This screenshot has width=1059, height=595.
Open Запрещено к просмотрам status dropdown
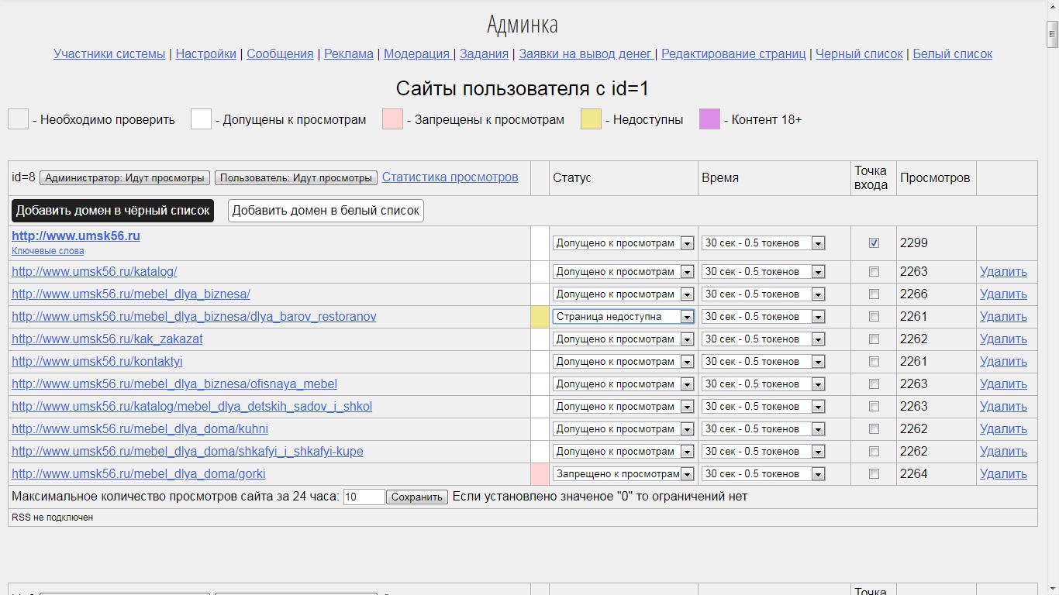click(623, 474)
